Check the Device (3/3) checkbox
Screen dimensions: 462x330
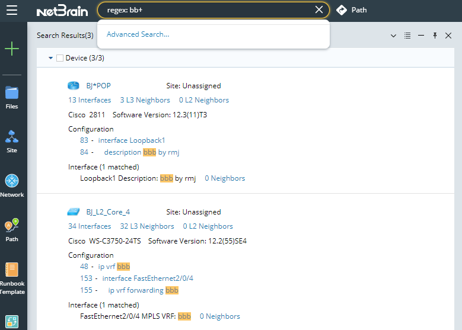tap(60, 58)
